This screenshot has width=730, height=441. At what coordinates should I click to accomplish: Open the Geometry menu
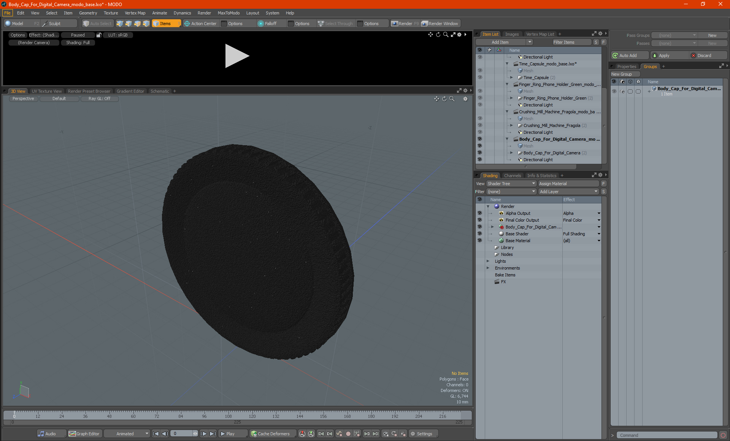click(88, 13)
